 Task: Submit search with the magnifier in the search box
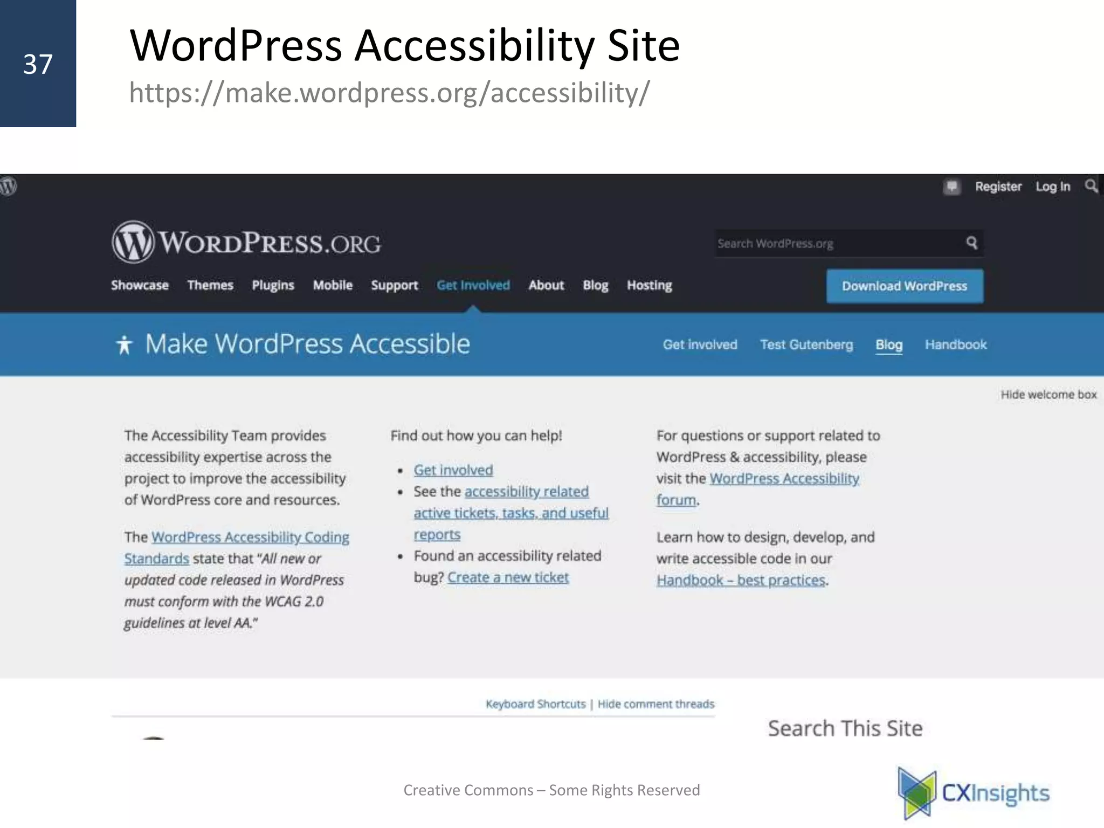tap(971, 243)
